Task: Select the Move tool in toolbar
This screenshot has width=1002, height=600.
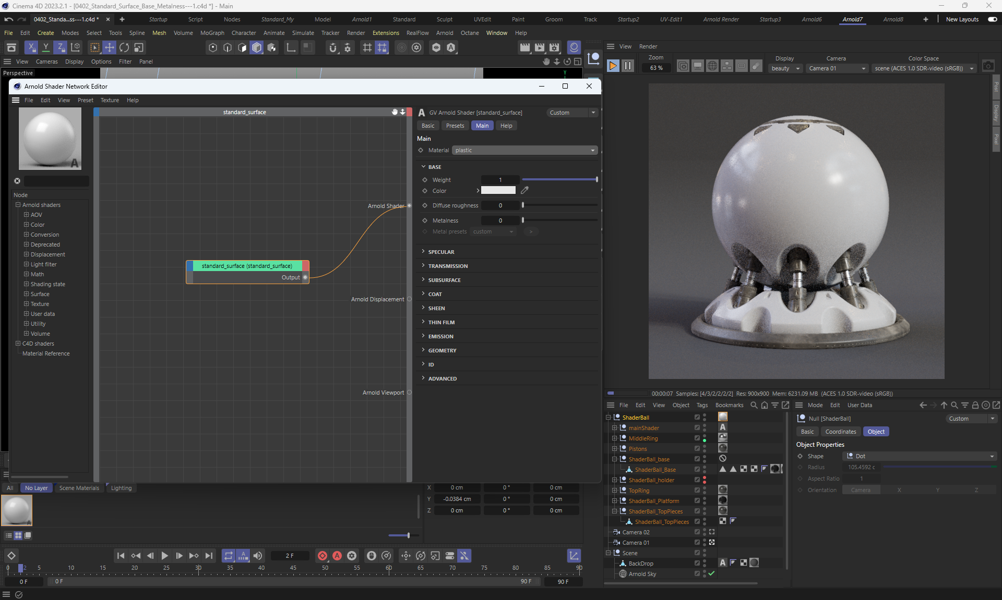Action: point(110,47)
